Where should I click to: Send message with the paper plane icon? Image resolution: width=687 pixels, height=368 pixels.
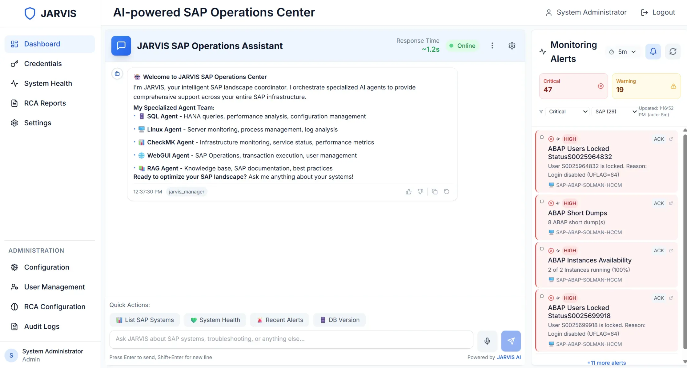(x=511, y=341)
